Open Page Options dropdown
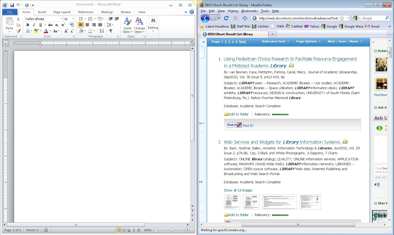Viewport: 394px width, 235px height. 308,41
